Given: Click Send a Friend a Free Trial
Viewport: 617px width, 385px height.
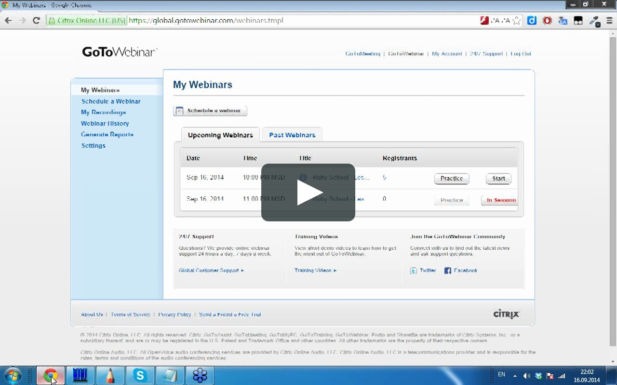Looking at the screenshot, I should click(x=230, y=314).
